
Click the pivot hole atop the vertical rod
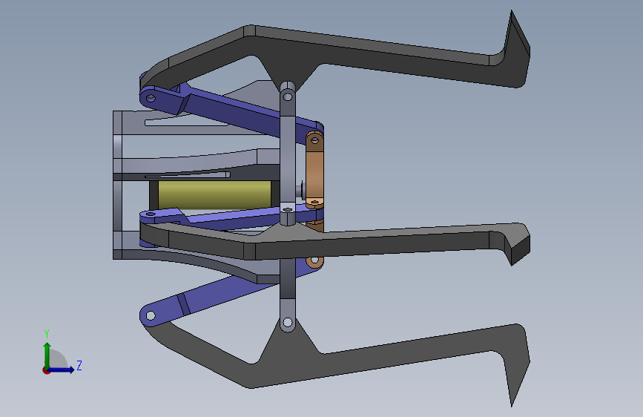pos(288,97)
